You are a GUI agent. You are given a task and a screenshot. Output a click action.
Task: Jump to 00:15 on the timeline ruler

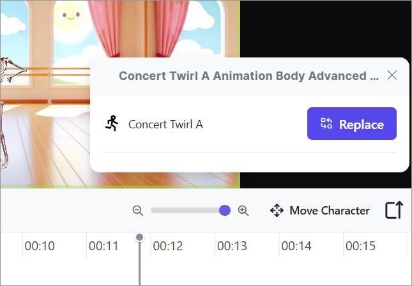click(360, 246)
